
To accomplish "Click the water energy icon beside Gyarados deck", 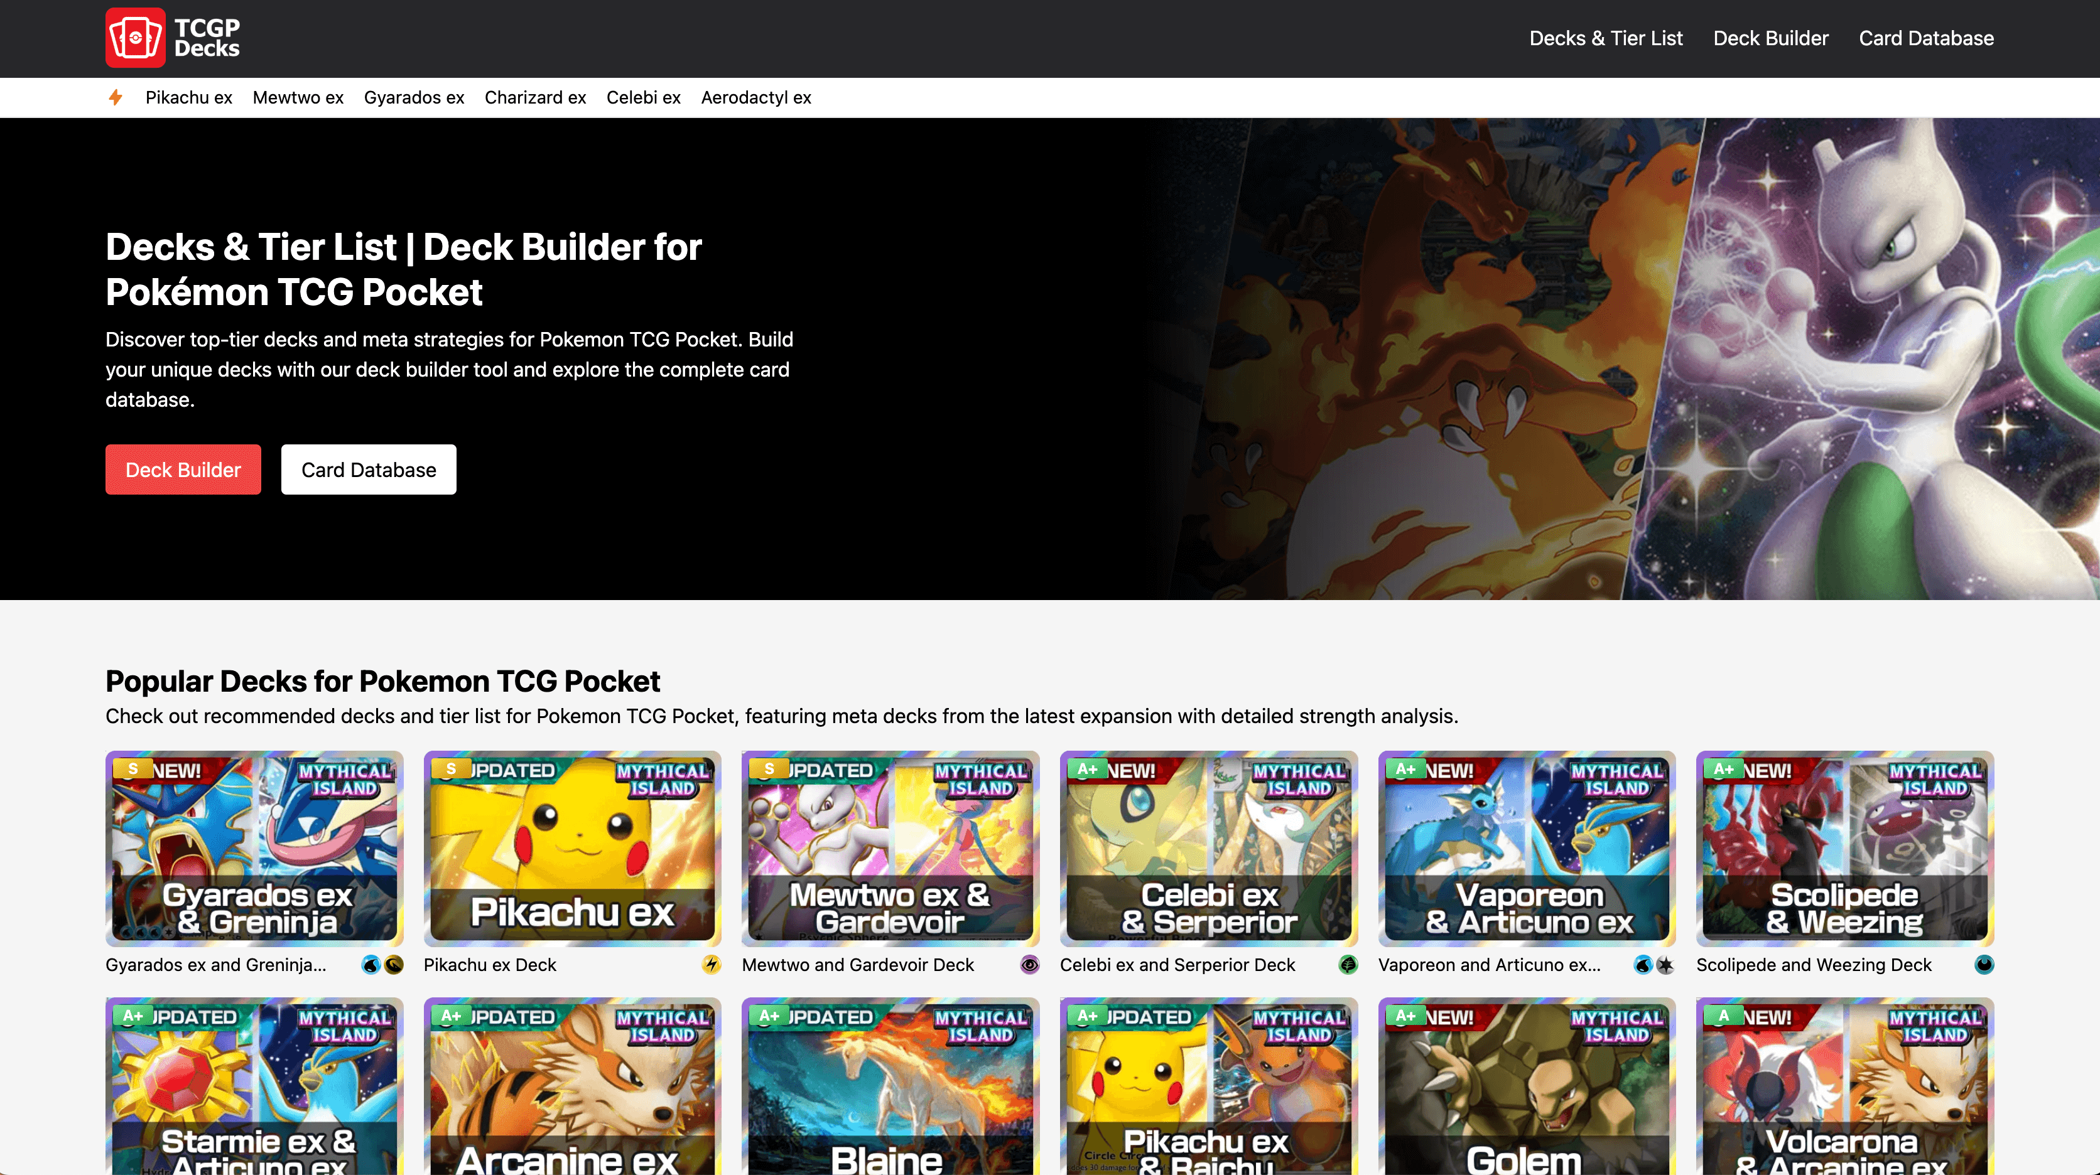I will (371, 965).
